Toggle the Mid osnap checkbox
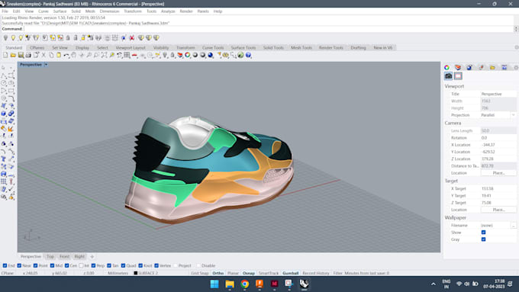This screenshot has width=519, height=292. (52, 265)
